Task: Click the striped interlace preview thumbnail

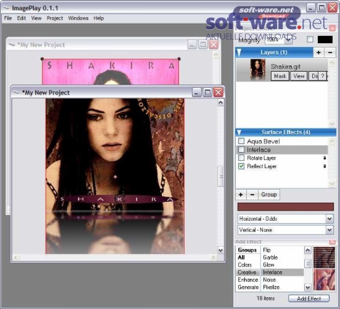Action: (x=324, y=258)
